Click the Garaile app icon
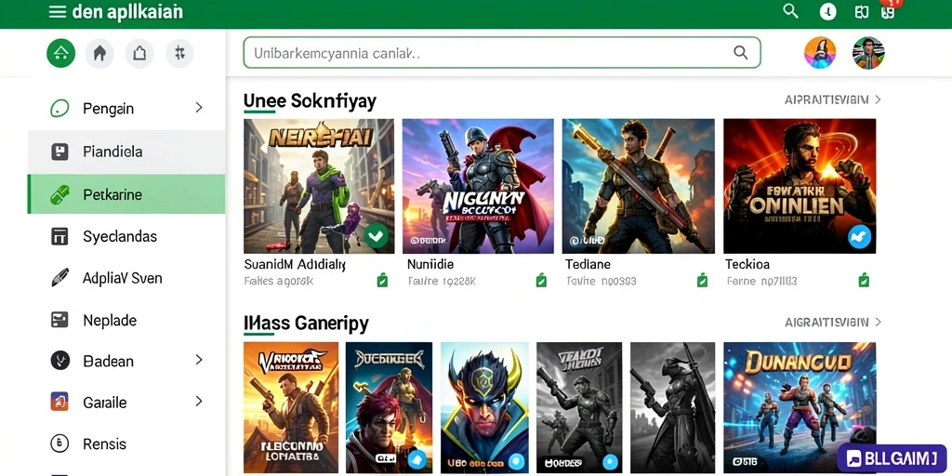Screen dimensions: 952x476 (x=59, y=402)
